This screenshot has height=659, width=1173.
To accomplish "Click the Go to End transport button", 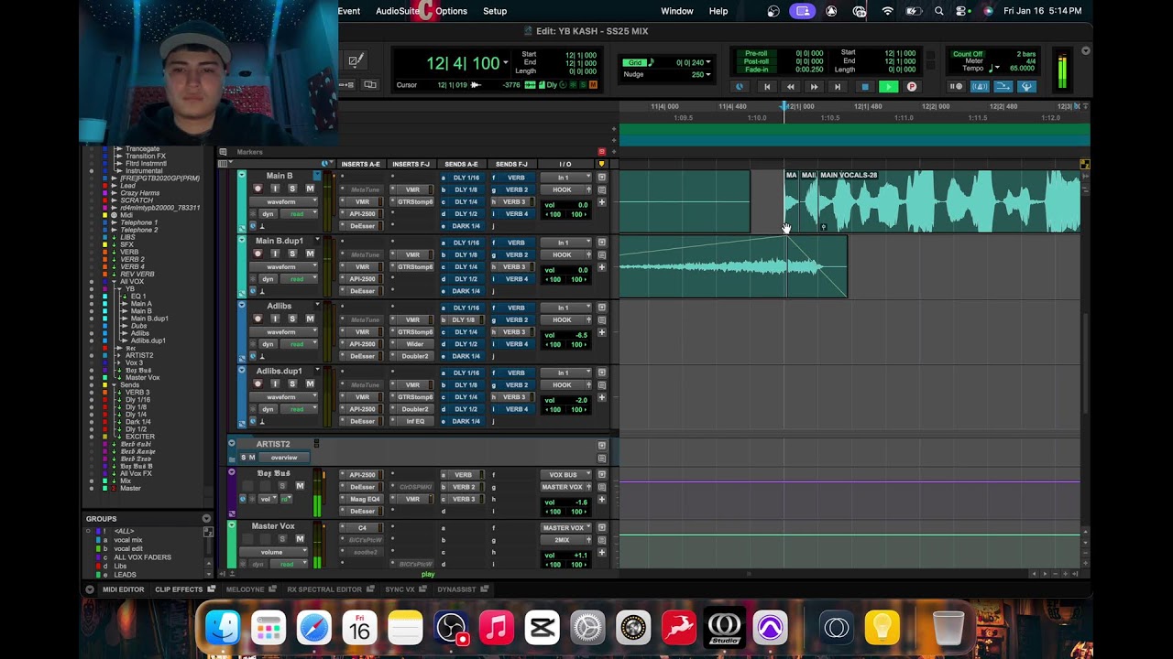I will point(837,87).
